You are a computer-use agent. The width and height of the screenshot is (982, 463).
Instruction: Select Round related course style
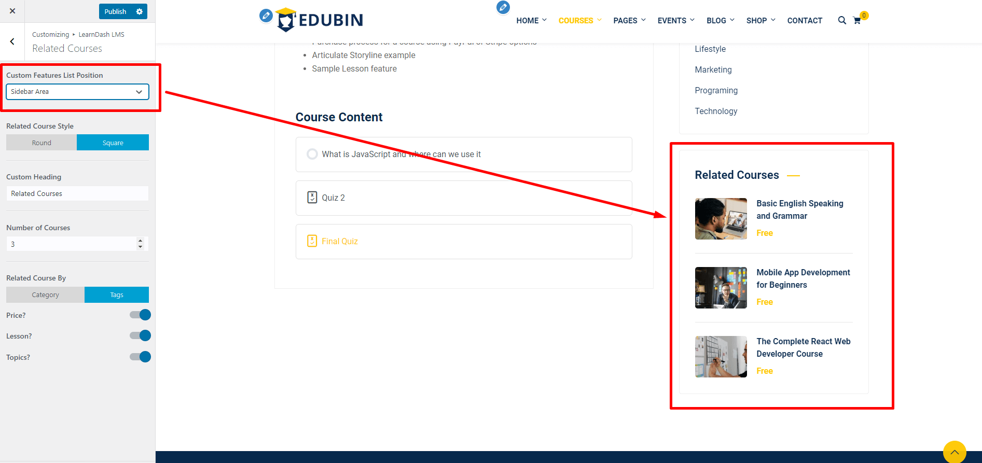42,143
